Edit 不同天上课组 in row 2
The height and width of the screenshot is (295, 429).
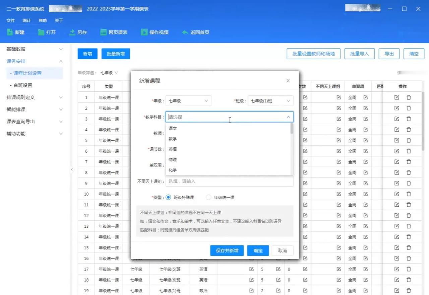pos(339,108)
